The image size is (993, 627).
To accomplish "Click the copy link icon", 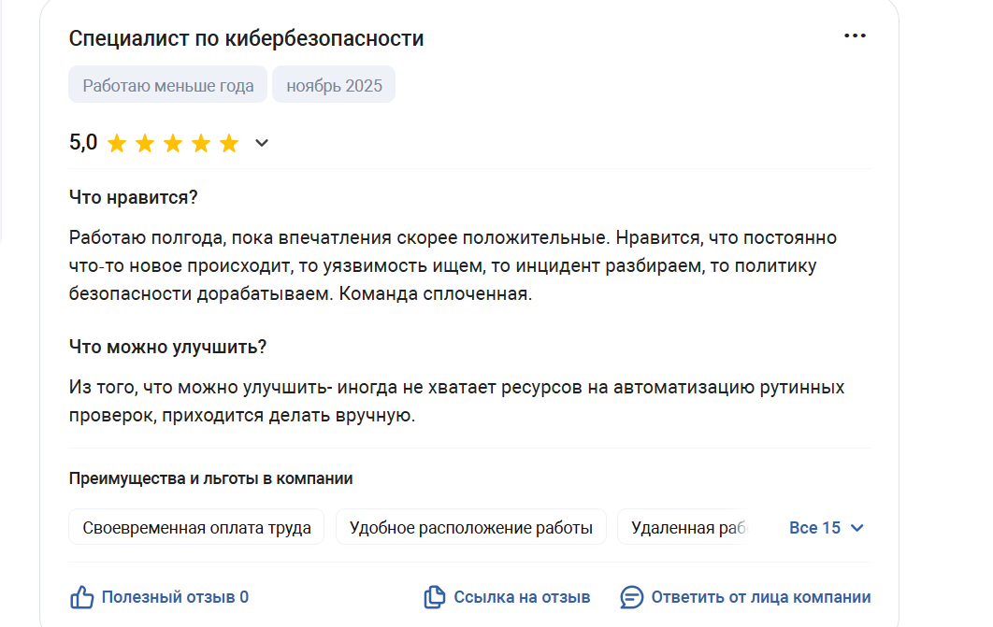I will click(434, 597).
